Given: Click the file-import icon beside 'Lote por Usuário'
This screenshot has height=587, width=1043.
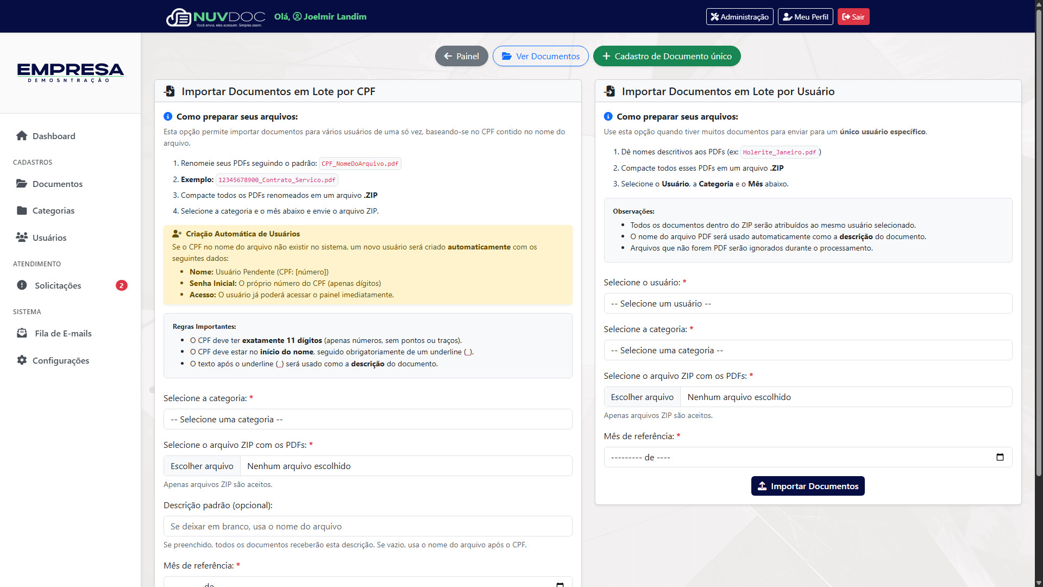Looking at the screenshot, I should (610, 91).
